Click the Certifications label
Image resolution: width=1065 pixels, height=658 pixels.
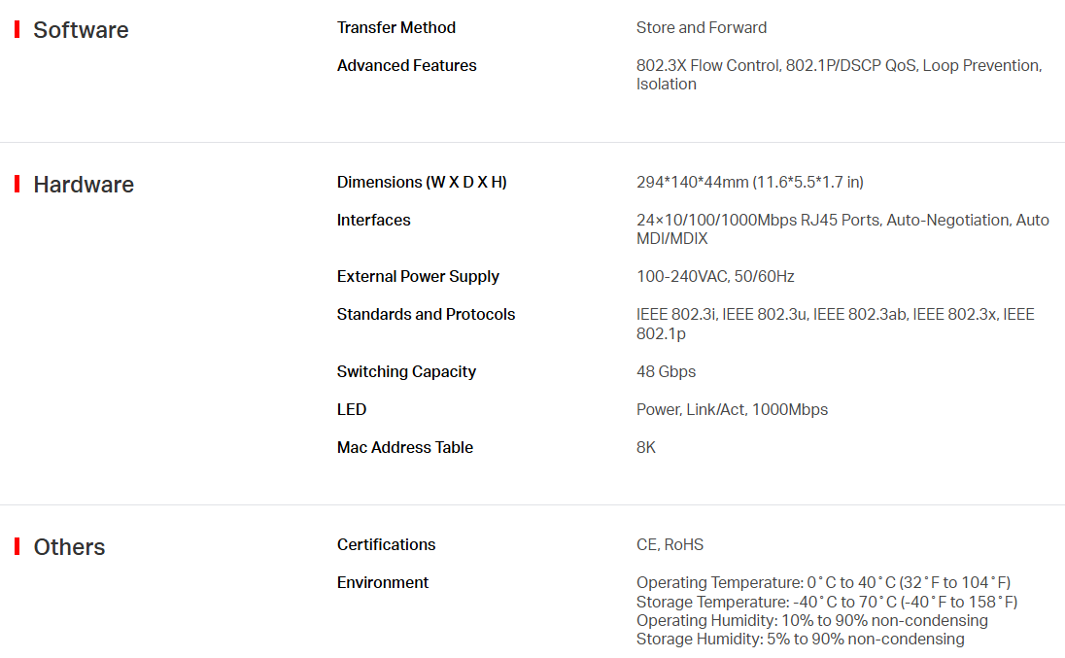tap(386, 544)
